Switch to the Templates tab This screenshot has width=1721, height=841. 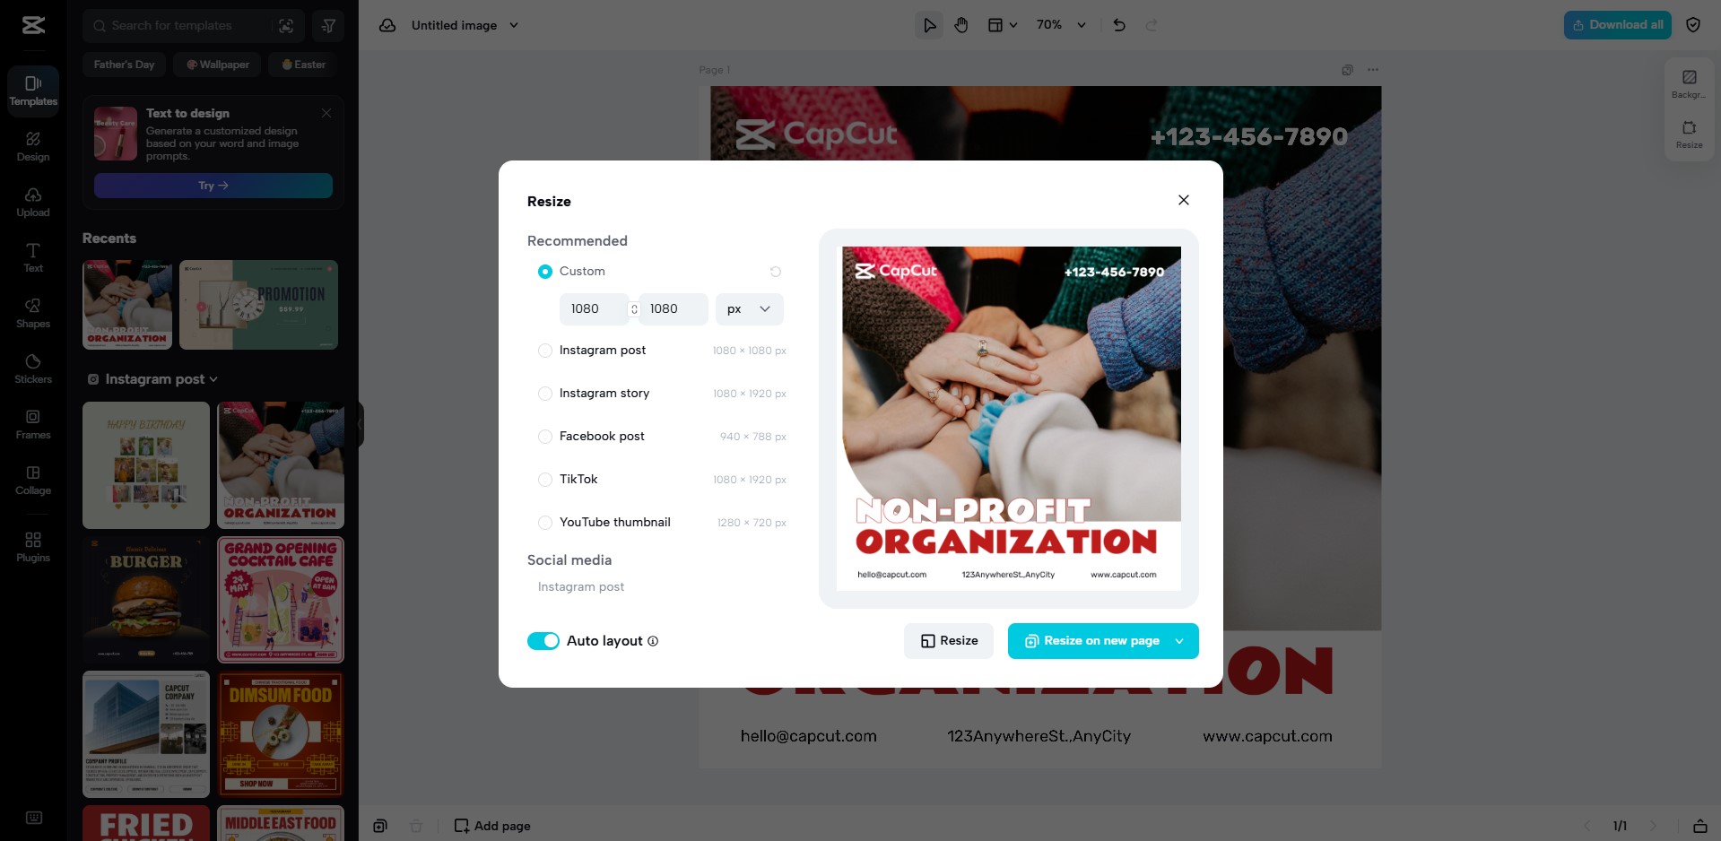[x=33, y=91]
